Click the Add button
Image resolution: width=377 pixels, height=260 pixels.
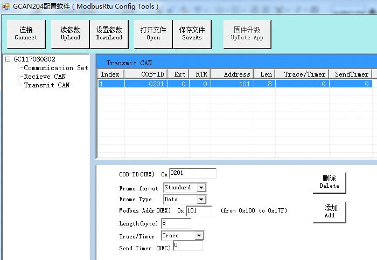pos(330,211)
